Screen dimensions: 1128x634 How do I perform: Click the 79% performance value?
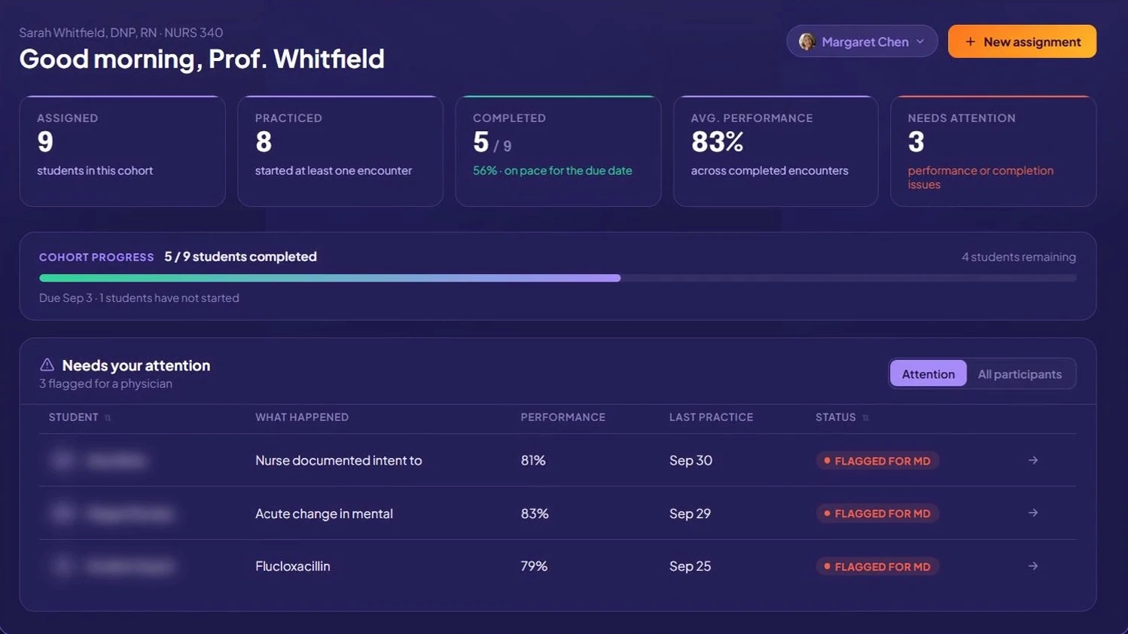click(x=534, y=566)
